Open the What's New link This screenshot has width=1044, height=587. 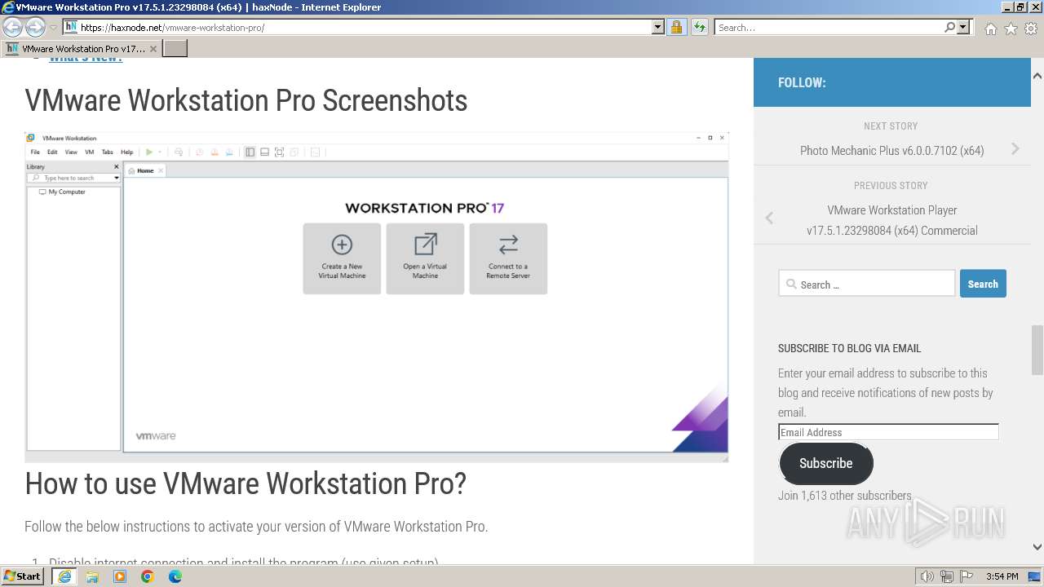tap(86, 60)
